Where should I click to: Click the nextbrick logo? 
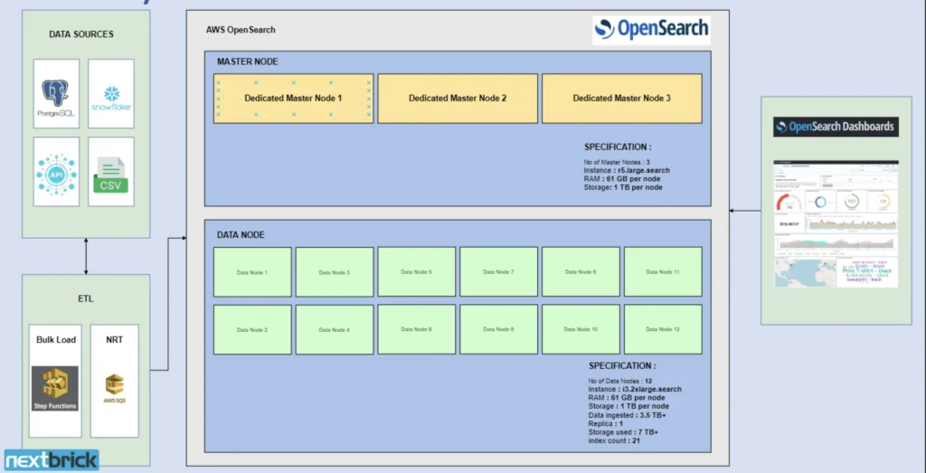coord(51,459)
